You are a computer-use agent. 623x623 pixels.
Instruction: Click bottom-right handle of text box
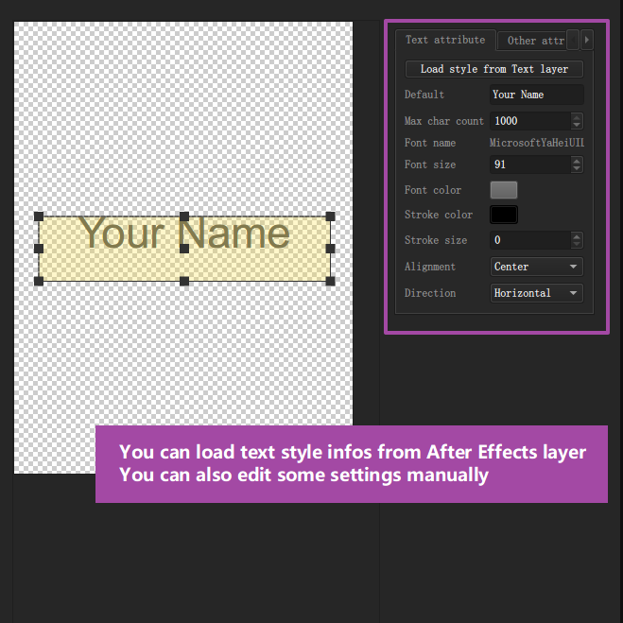click(330, 282)
